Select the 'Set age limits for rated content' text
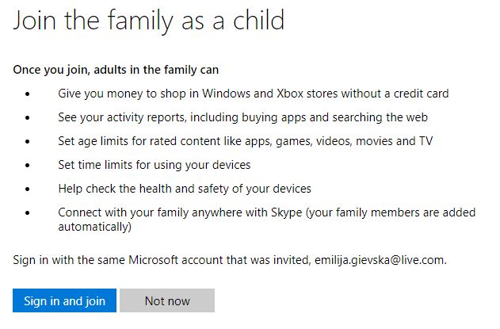This screenshot has width=500, height=329. (245, 141)
